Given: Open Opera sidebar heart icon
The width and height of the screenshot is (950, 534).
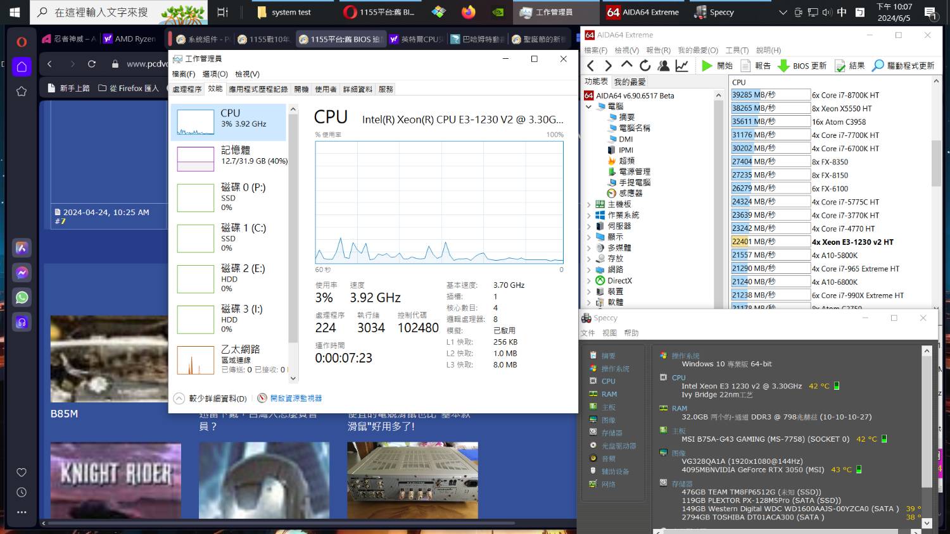Looking at the screenshot, I should (x=22, y=472).
